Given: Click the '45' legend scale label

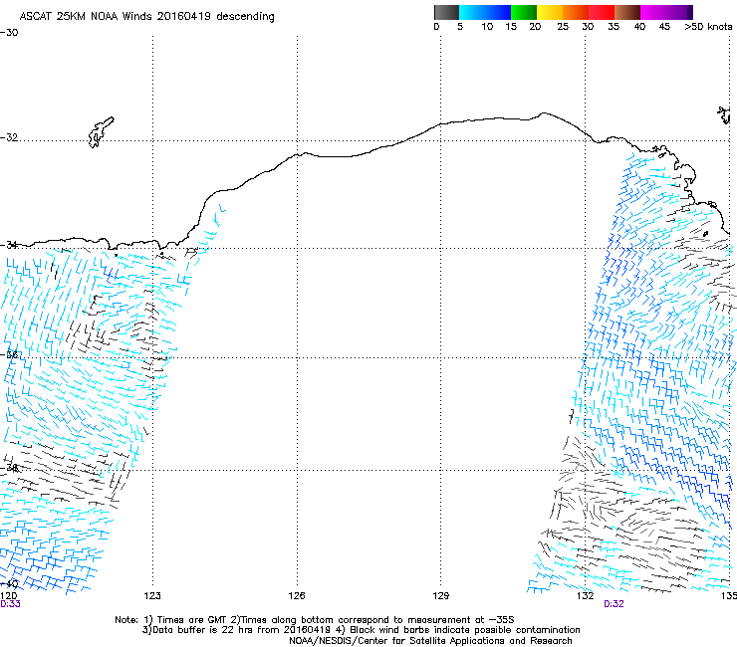Looking at the screenshot, I should (664, 26).
